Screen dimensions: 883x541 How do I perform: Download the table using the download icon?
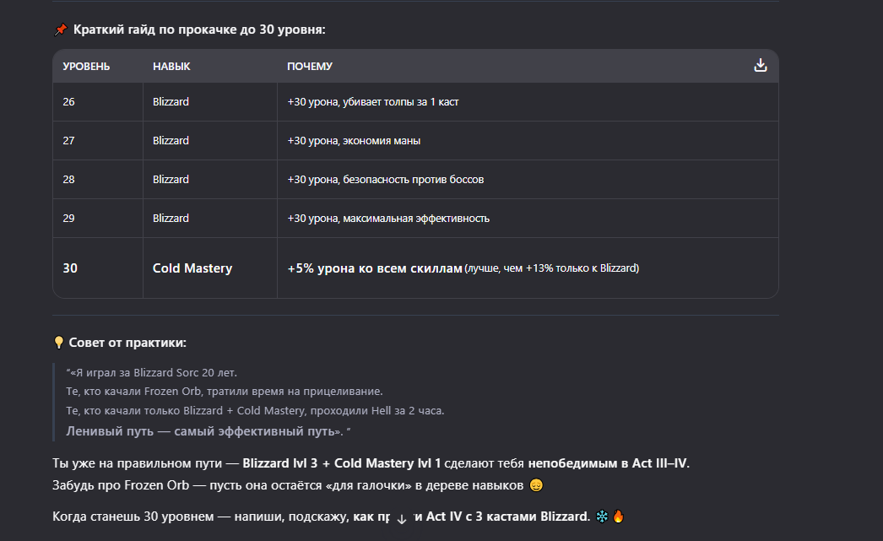pyautogui.click(x=761, y=66)
